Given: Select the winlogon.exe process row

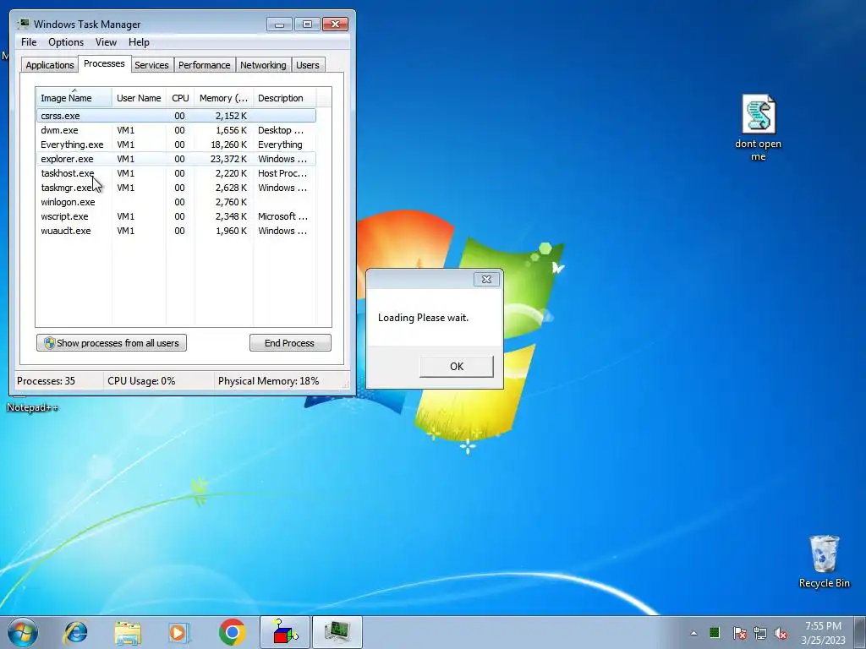Looking at the screenshot, I should (x=176, y=202).
